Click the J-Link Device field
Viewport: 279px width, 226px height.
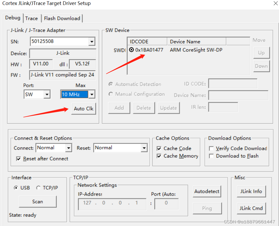pos(63,53)
